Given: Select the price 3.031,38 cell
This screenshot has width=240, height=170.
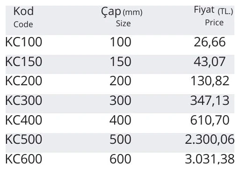Looking at the screenshot, I should point(210,159).
